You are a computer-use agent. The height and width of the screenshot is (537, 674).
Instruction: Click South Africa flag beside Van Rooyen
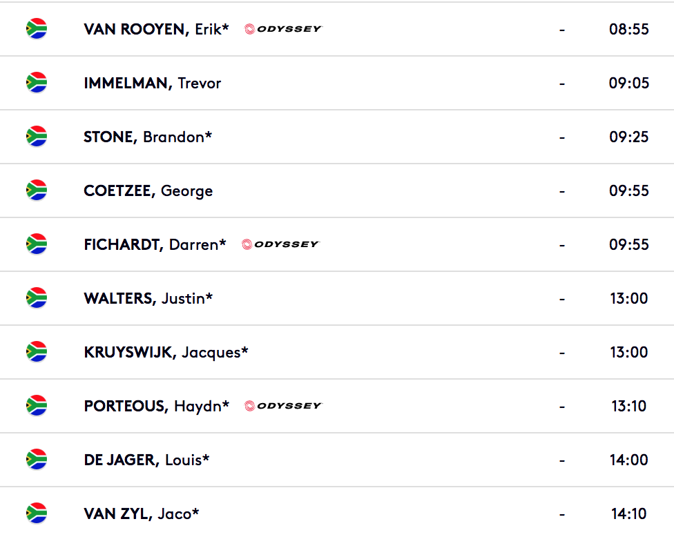[37, 29]
